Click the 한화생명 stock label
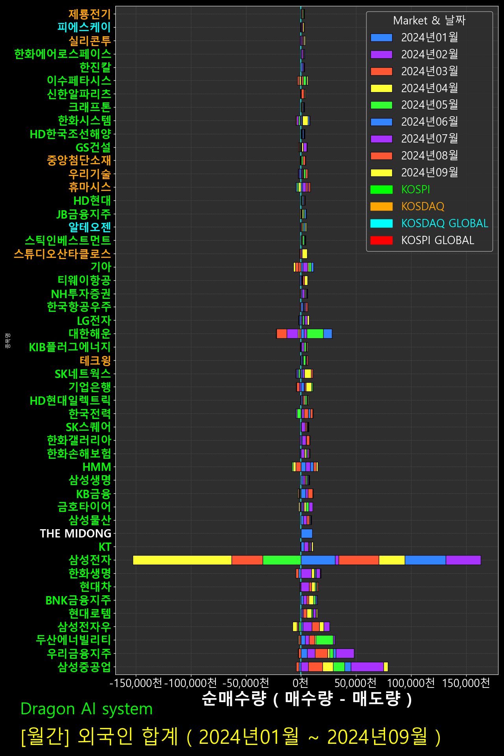Screen dimensions: 504x756 click(90, 573)
